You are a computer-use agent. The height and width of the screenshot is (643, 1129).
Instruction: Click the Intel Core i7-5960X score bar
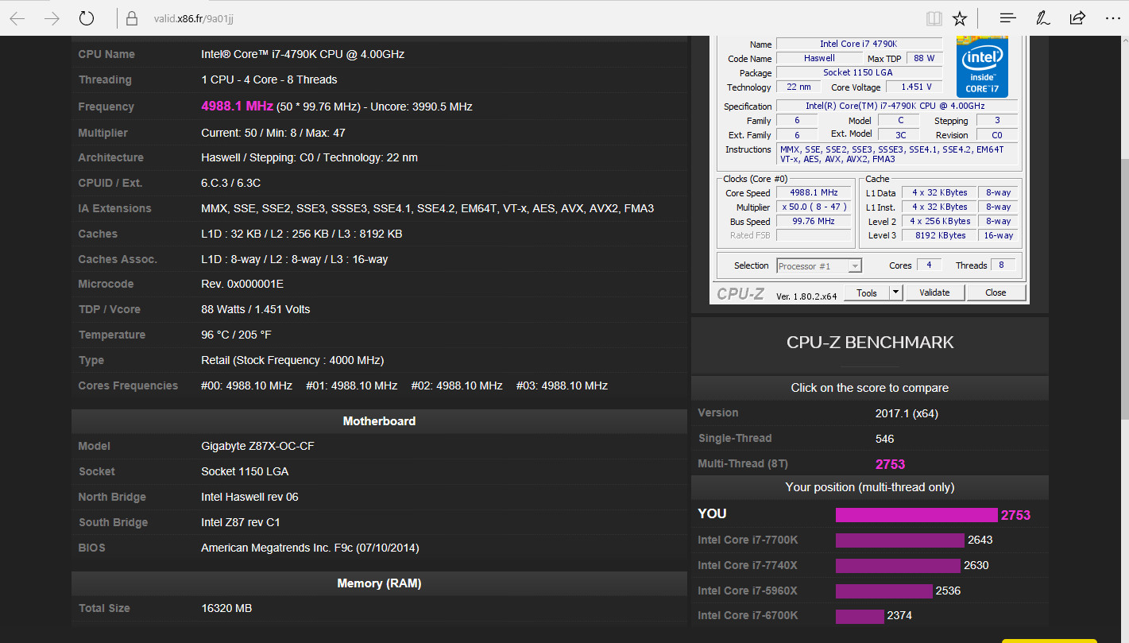[883, 591]
